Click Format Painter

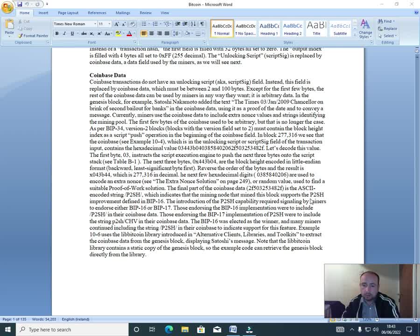pyautogui.click(x=33, y=35)
